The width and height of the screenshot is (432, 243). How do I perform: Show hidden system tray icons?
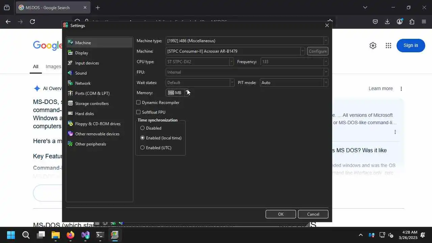coord(360,235)
